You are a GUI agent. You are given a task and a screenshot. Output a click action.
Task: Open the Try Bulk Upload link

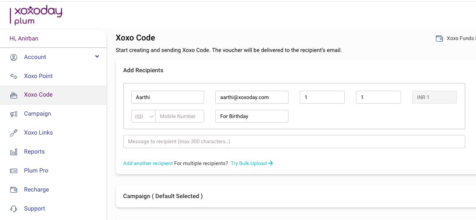(x=252, y=163)
